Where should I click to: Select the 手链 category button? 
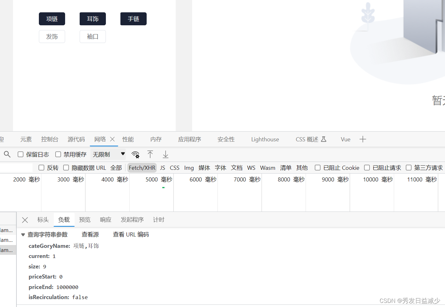point(133,19)
